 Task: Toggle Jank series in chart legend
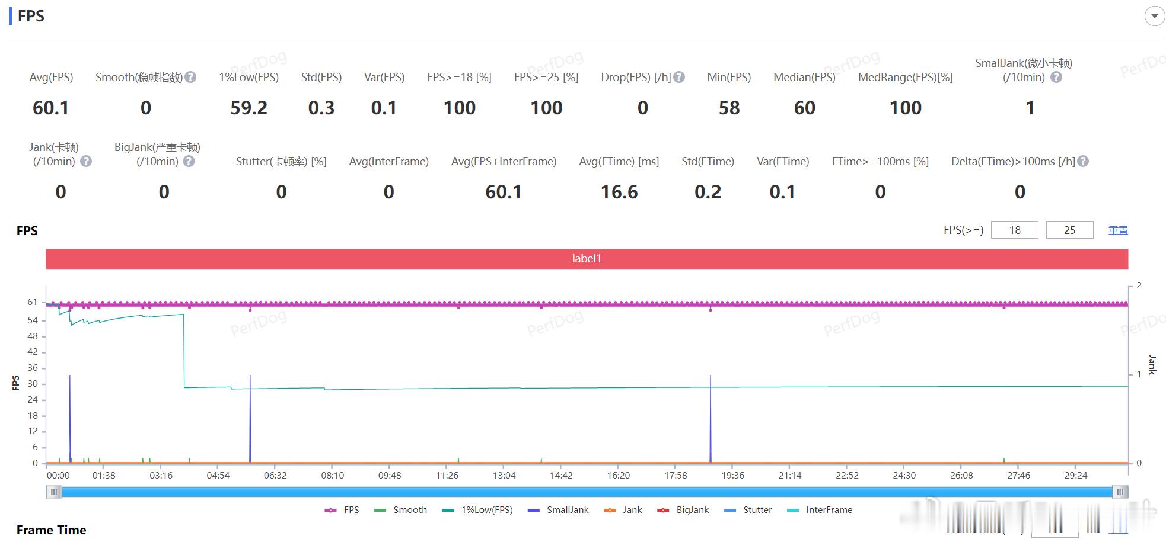[623, 509]
